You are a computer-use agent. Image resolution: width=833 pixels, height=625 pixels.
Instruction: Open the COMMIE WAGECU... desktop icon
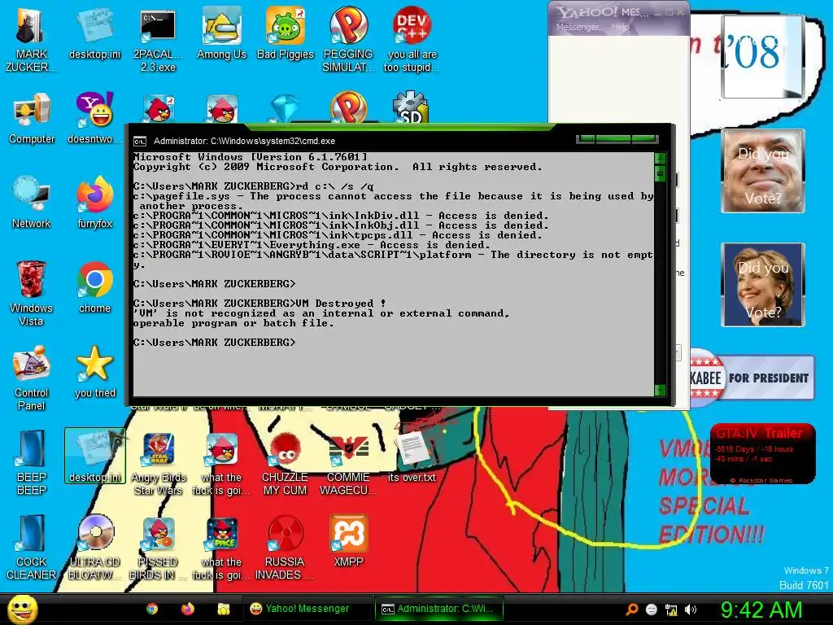[x=348, y=462]
